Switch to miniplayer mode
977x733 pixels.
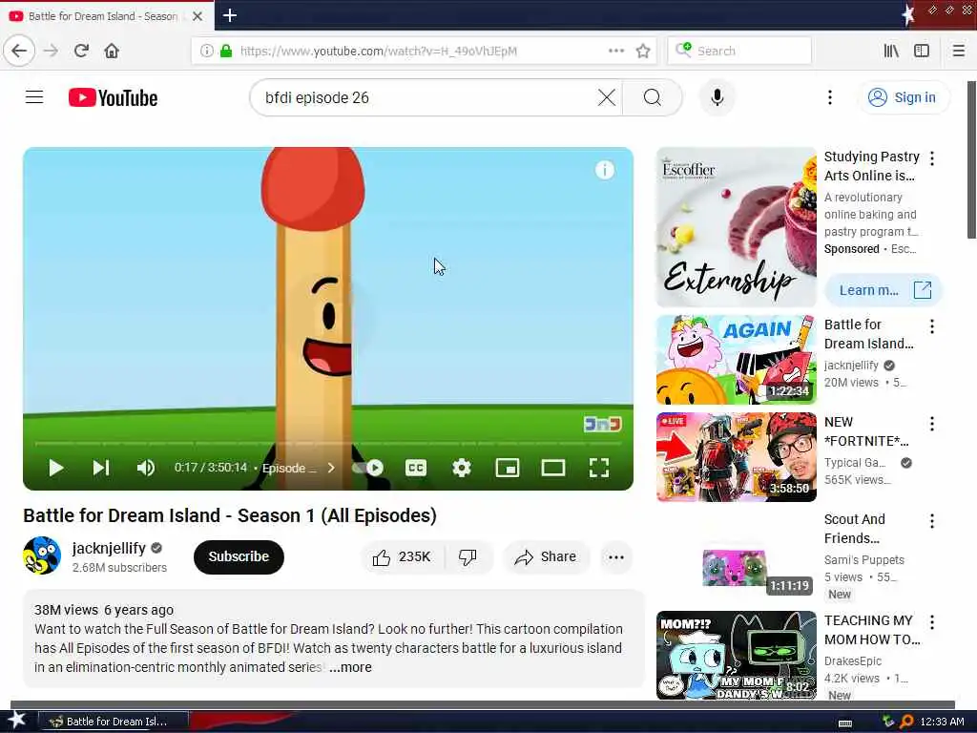coord(508,468)
